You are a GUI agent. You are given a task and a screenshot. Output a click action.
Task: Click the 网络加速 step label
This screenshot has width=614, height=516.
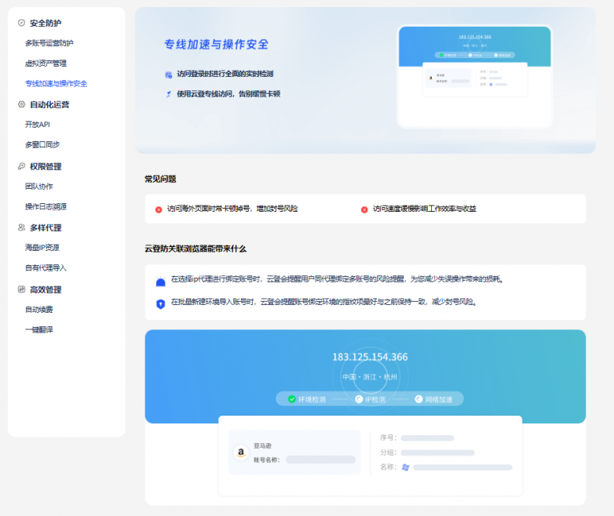439,399
